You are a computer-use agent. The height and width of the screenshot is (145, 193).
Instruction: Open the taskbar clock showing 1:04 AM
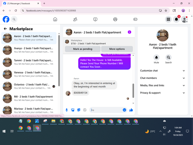pyautogui.click(x=178, y=131)
